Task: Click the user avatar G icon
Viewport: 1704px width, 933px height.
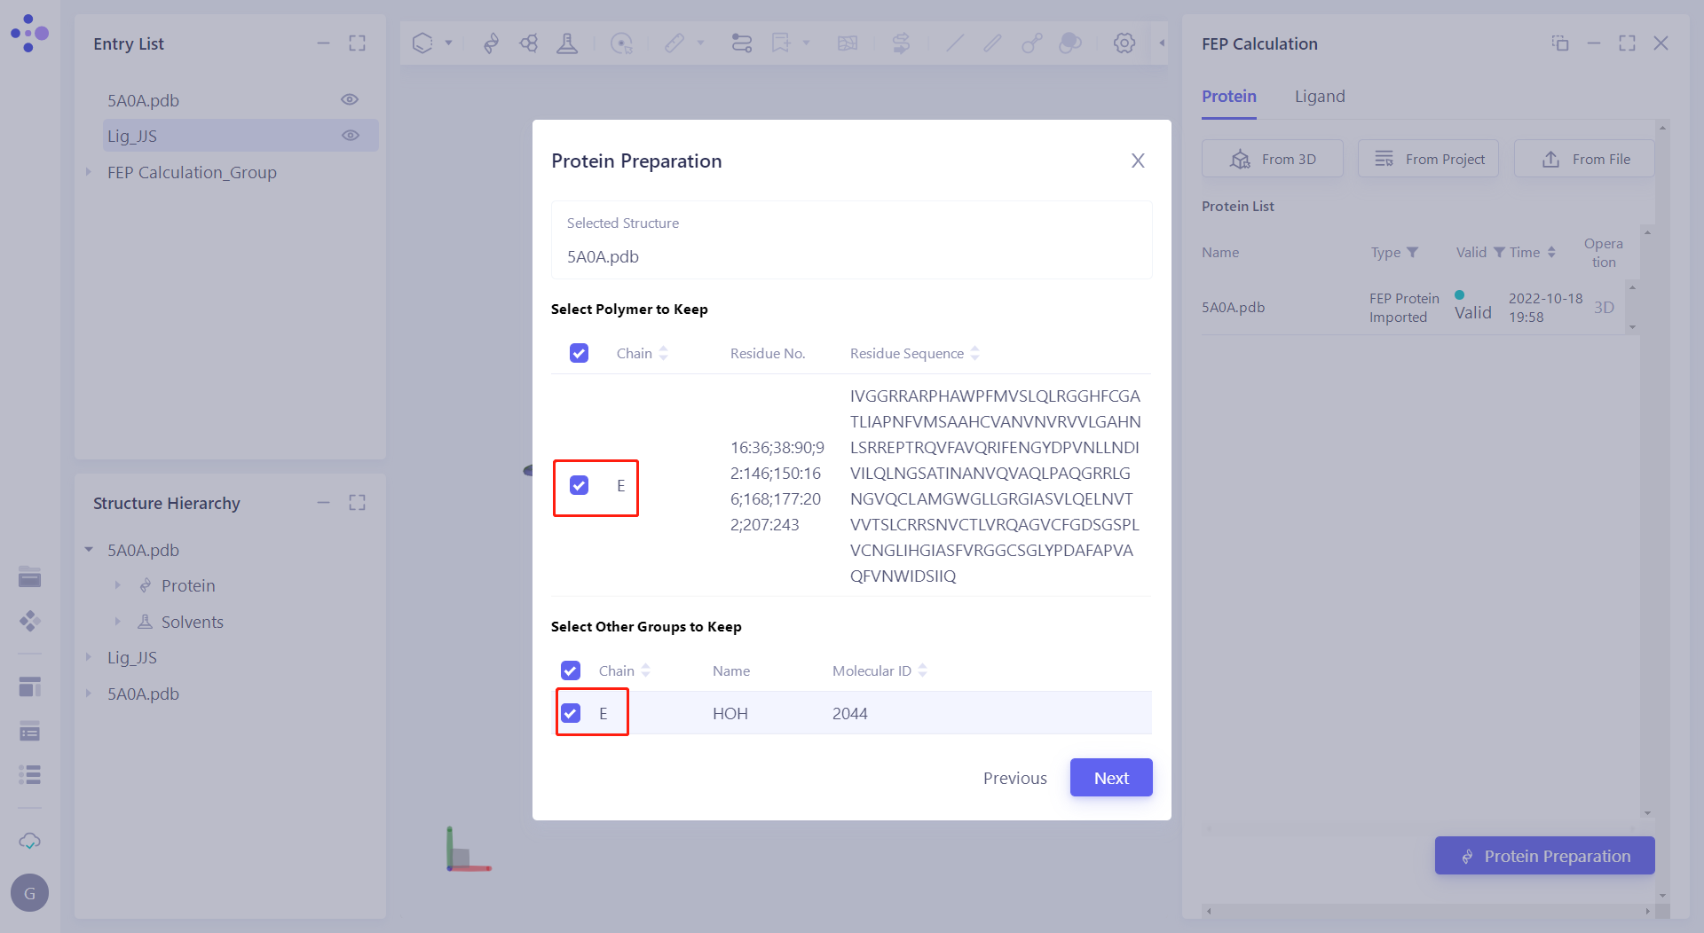Action: click(x=29, y=893)
